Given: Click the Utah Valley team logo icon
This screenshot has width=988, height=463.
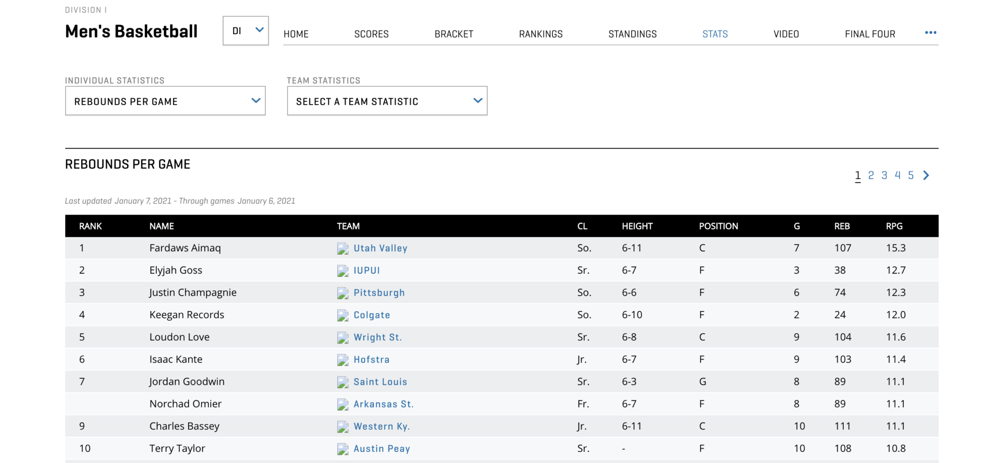Looking at the screenshot, I should 343,248.
